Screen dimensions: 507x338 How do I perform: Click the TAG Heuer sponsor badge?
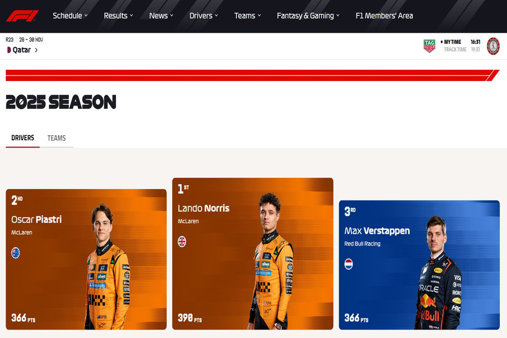pos(429,46)
